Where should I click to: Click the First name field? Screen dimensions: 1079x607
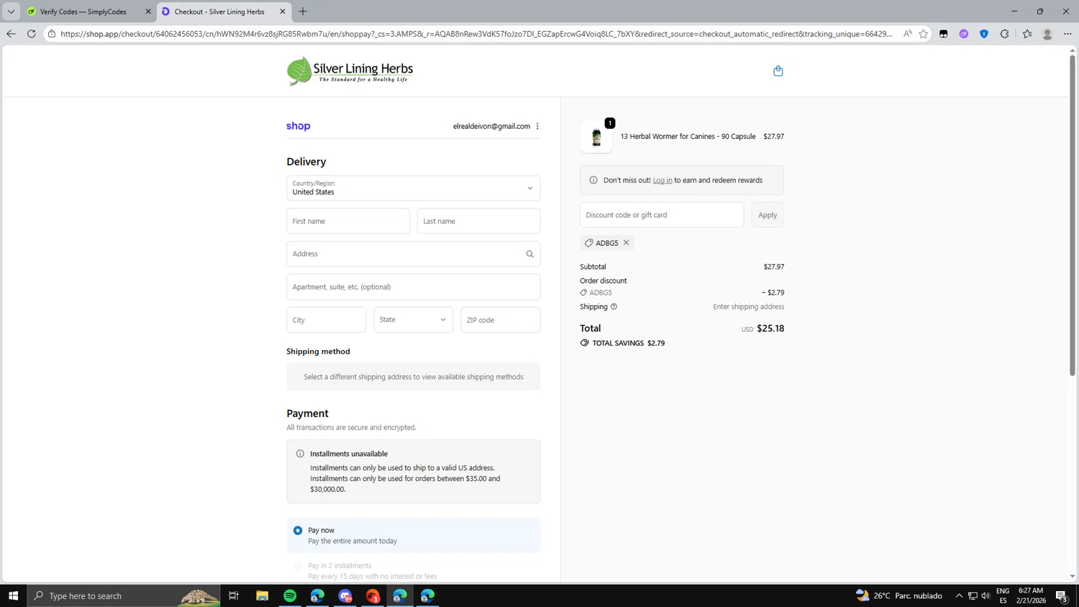348,221
